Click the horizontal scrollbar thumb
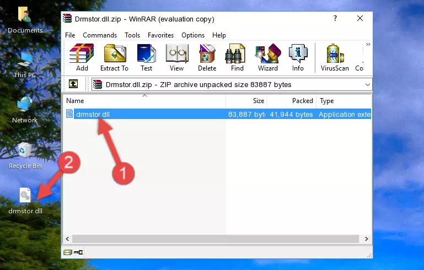The width and height of the screenshot is (424, 270). tap(216, 239)
